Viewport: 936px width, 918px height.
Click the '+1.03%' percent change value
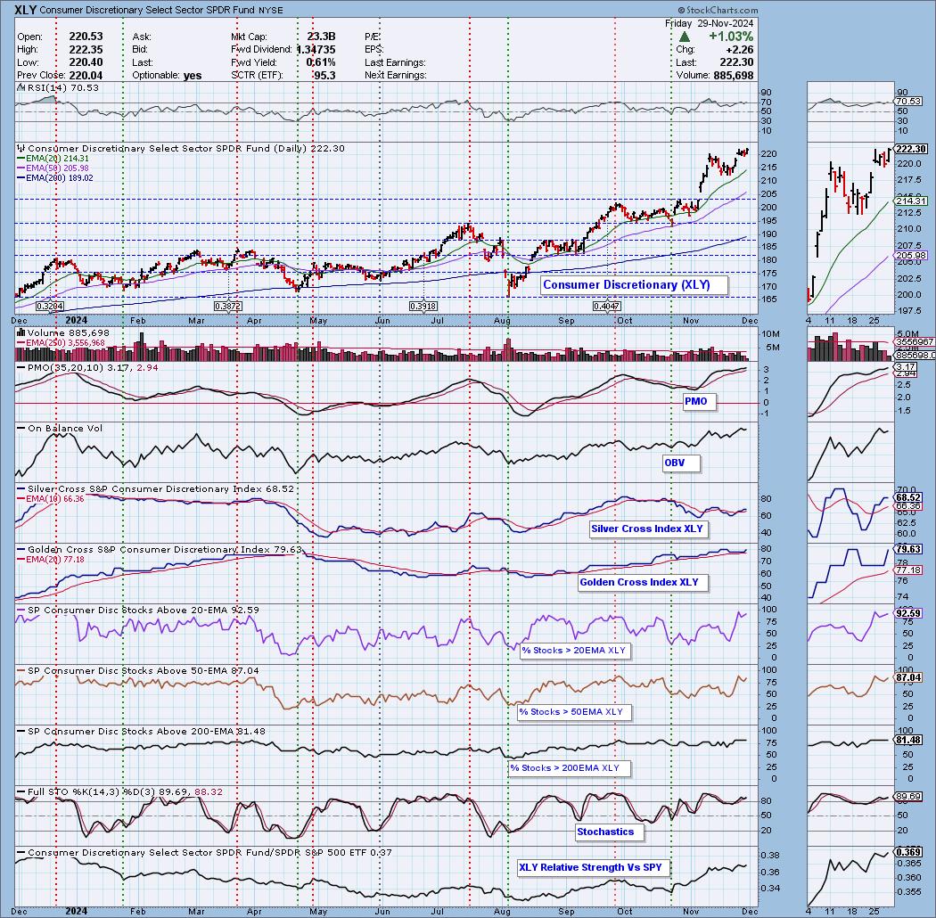point(731,37)
